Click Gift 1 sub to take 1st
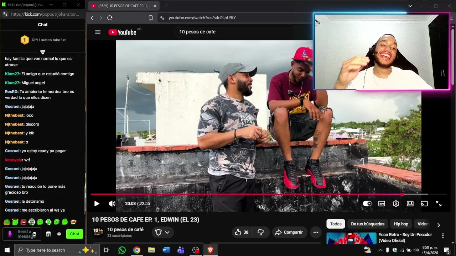 pos(48,40)
